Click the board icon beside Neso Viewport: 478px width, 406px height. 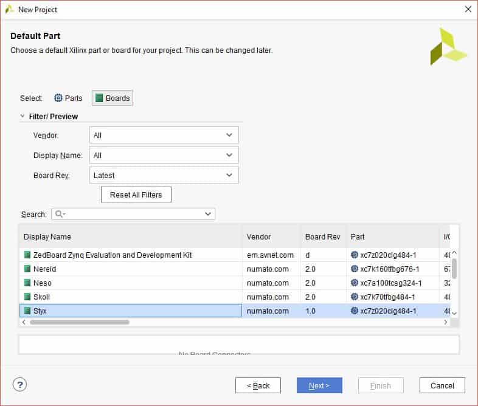click(x=27, y=283)
